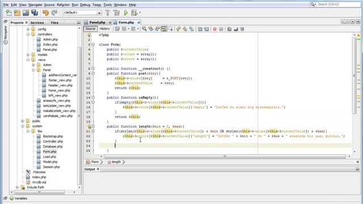This screenshot has width=363, height=204.
Task: Open header_view.php in the Panel folder
Action: coord(61,85)
